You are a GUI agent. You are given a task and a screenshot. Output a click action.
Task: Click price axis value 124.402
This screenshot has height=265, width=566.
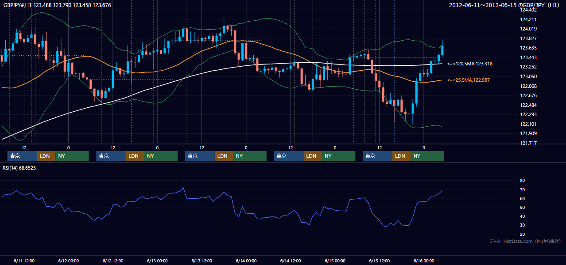(528, 10)
